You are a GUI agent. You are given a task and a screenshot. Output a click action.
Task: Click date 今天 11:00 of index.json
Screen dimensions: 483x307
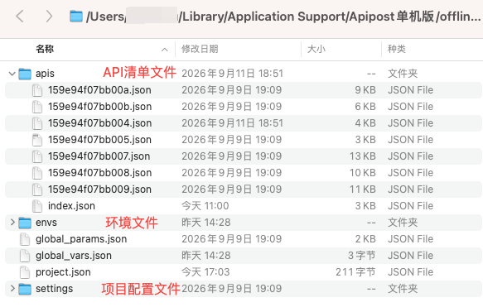pos(205,206)
